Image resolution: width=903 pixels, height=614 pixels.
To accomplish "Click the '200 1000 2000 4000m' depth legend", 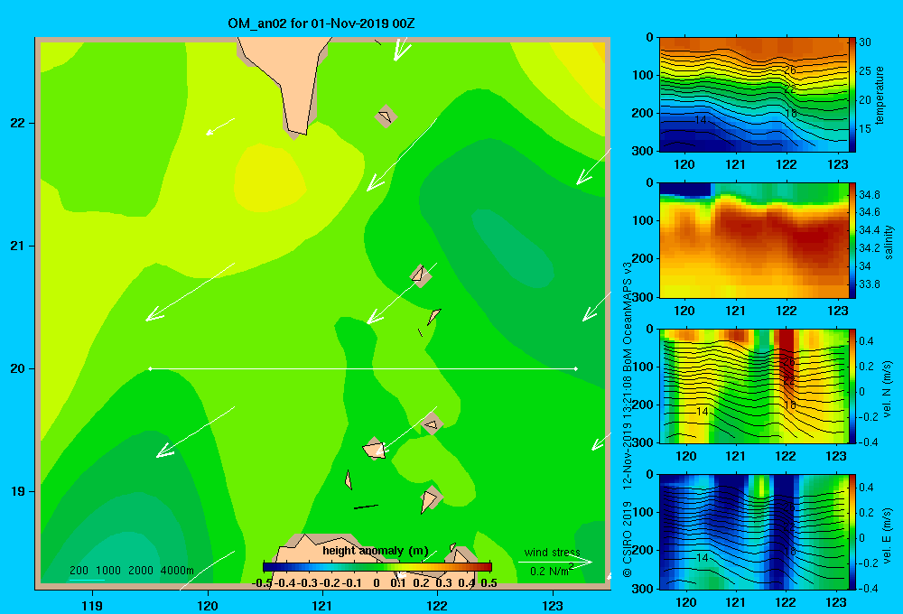I will pos(131,571).
